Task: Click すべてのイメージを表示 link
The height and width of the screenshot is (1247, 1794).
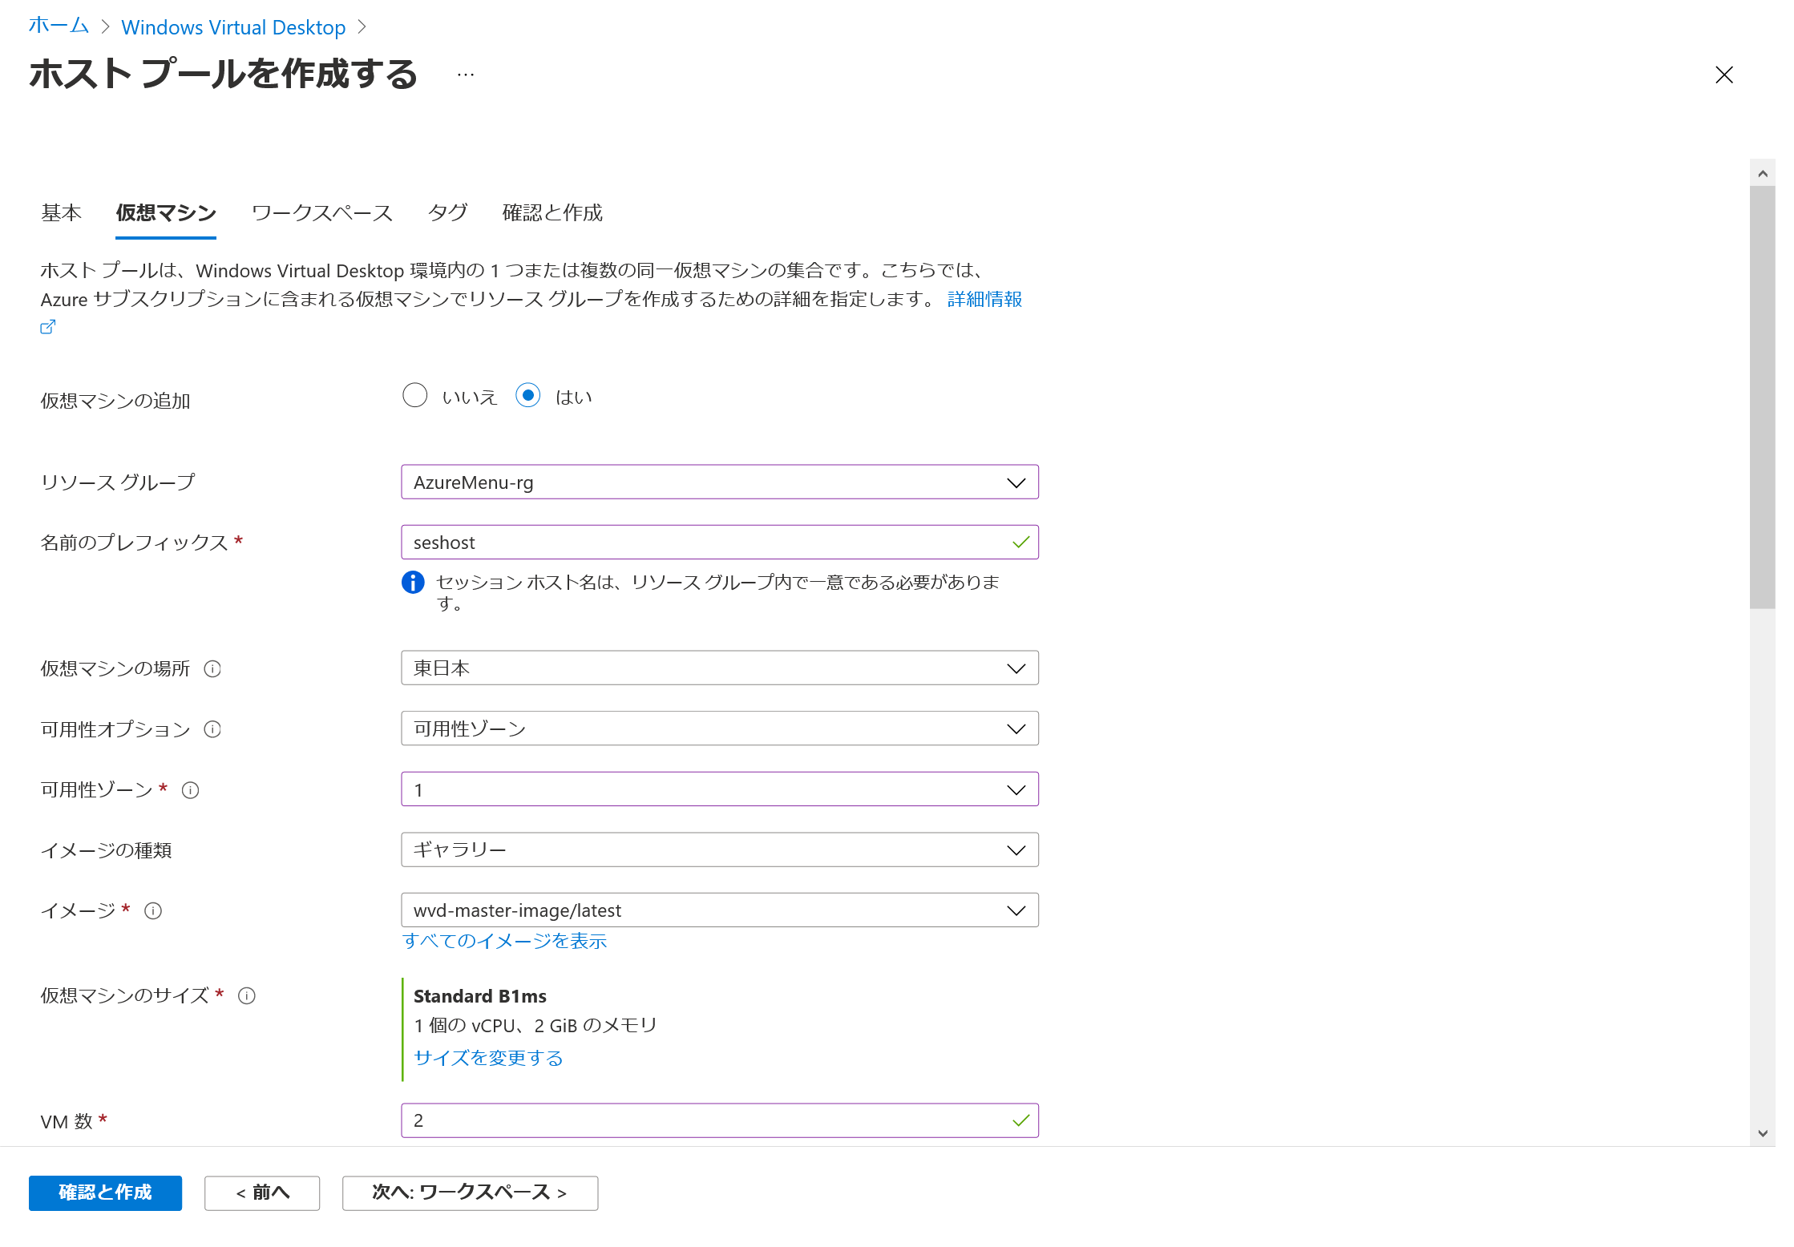Action: 504,942
